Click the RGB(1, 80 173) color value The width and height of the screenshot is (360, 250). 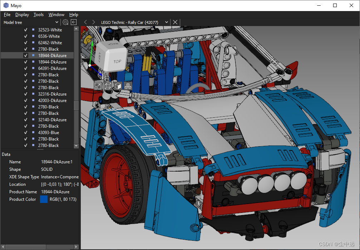63,199
